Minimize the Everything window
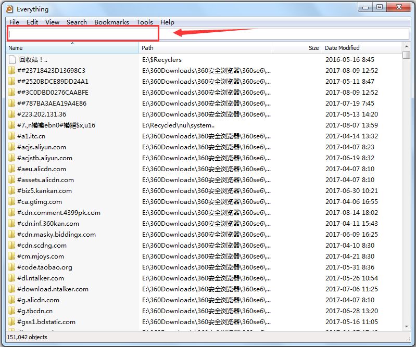 tap(365, 7)
